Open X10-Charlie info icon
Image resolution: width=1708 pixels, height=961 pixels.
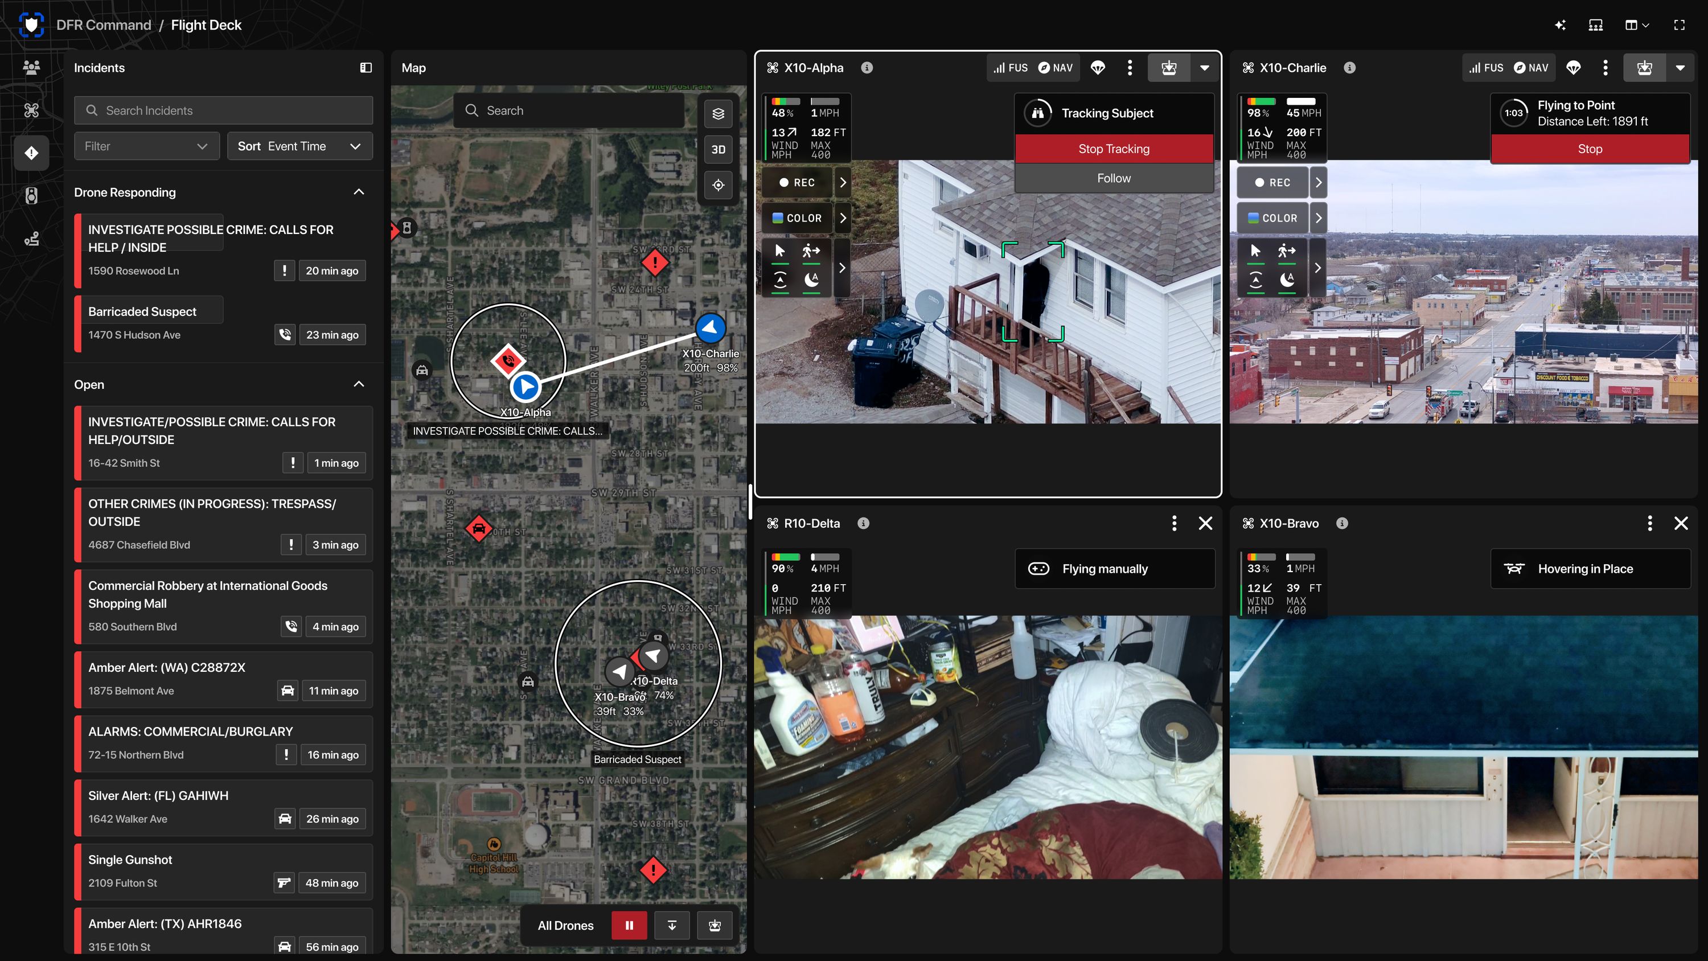[1349, 68]
